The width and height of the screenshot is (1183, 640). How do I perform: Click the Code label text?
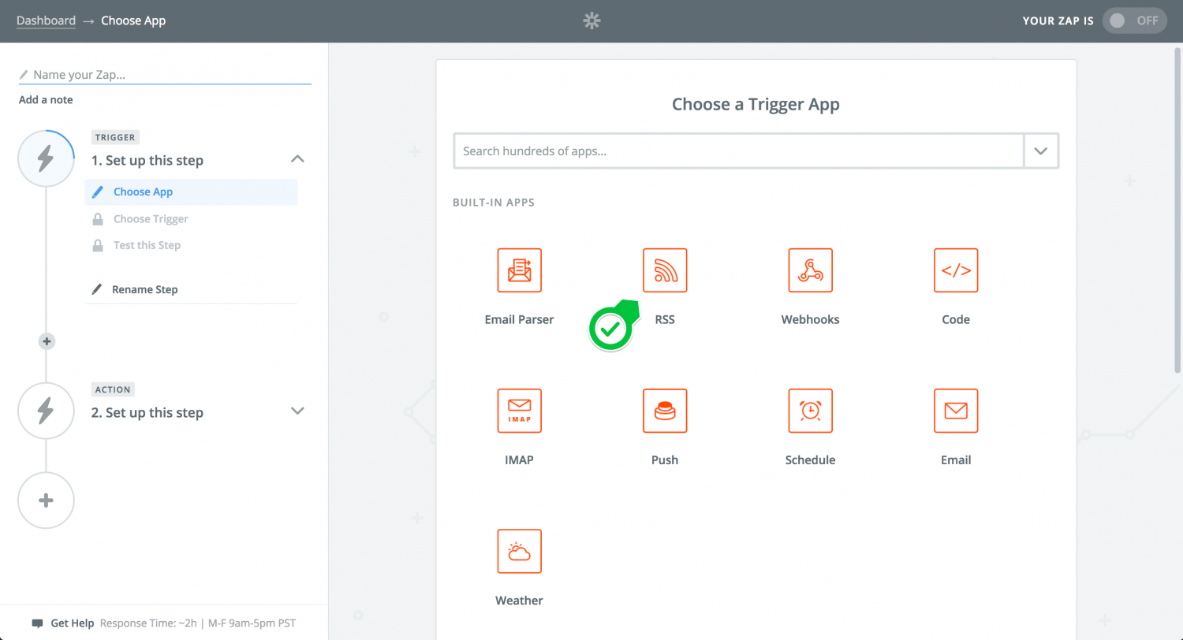[956, 320]
